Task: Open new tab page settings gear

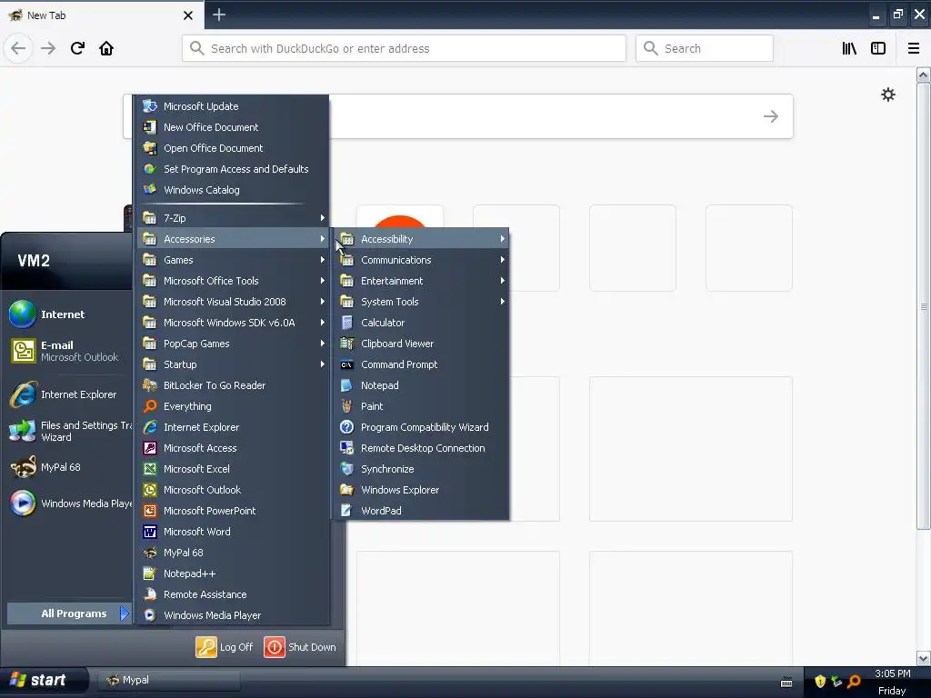Action: 887,95
